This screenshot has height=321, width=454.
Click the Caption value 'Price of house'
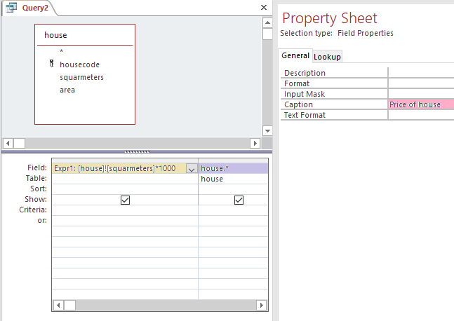pos(420,104)
